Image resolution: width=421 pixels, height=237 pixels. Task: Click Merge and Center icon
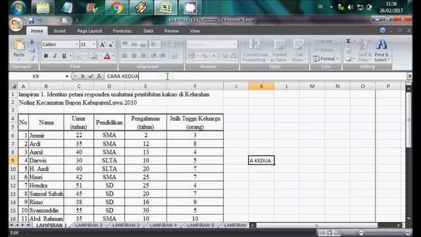[x=174, y=56]
